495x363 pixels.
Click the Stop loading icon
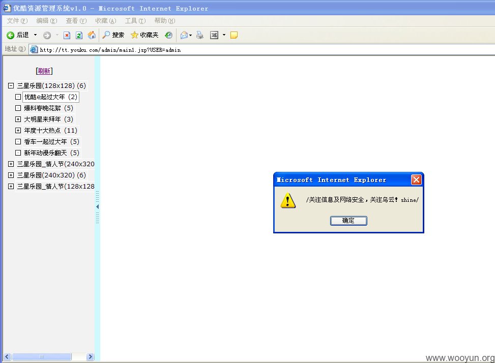67,35
